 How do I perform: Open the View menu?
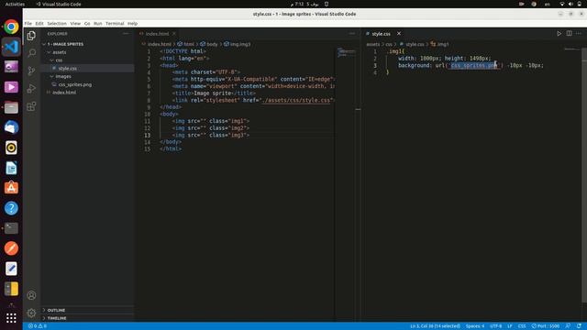pos(75,24)
